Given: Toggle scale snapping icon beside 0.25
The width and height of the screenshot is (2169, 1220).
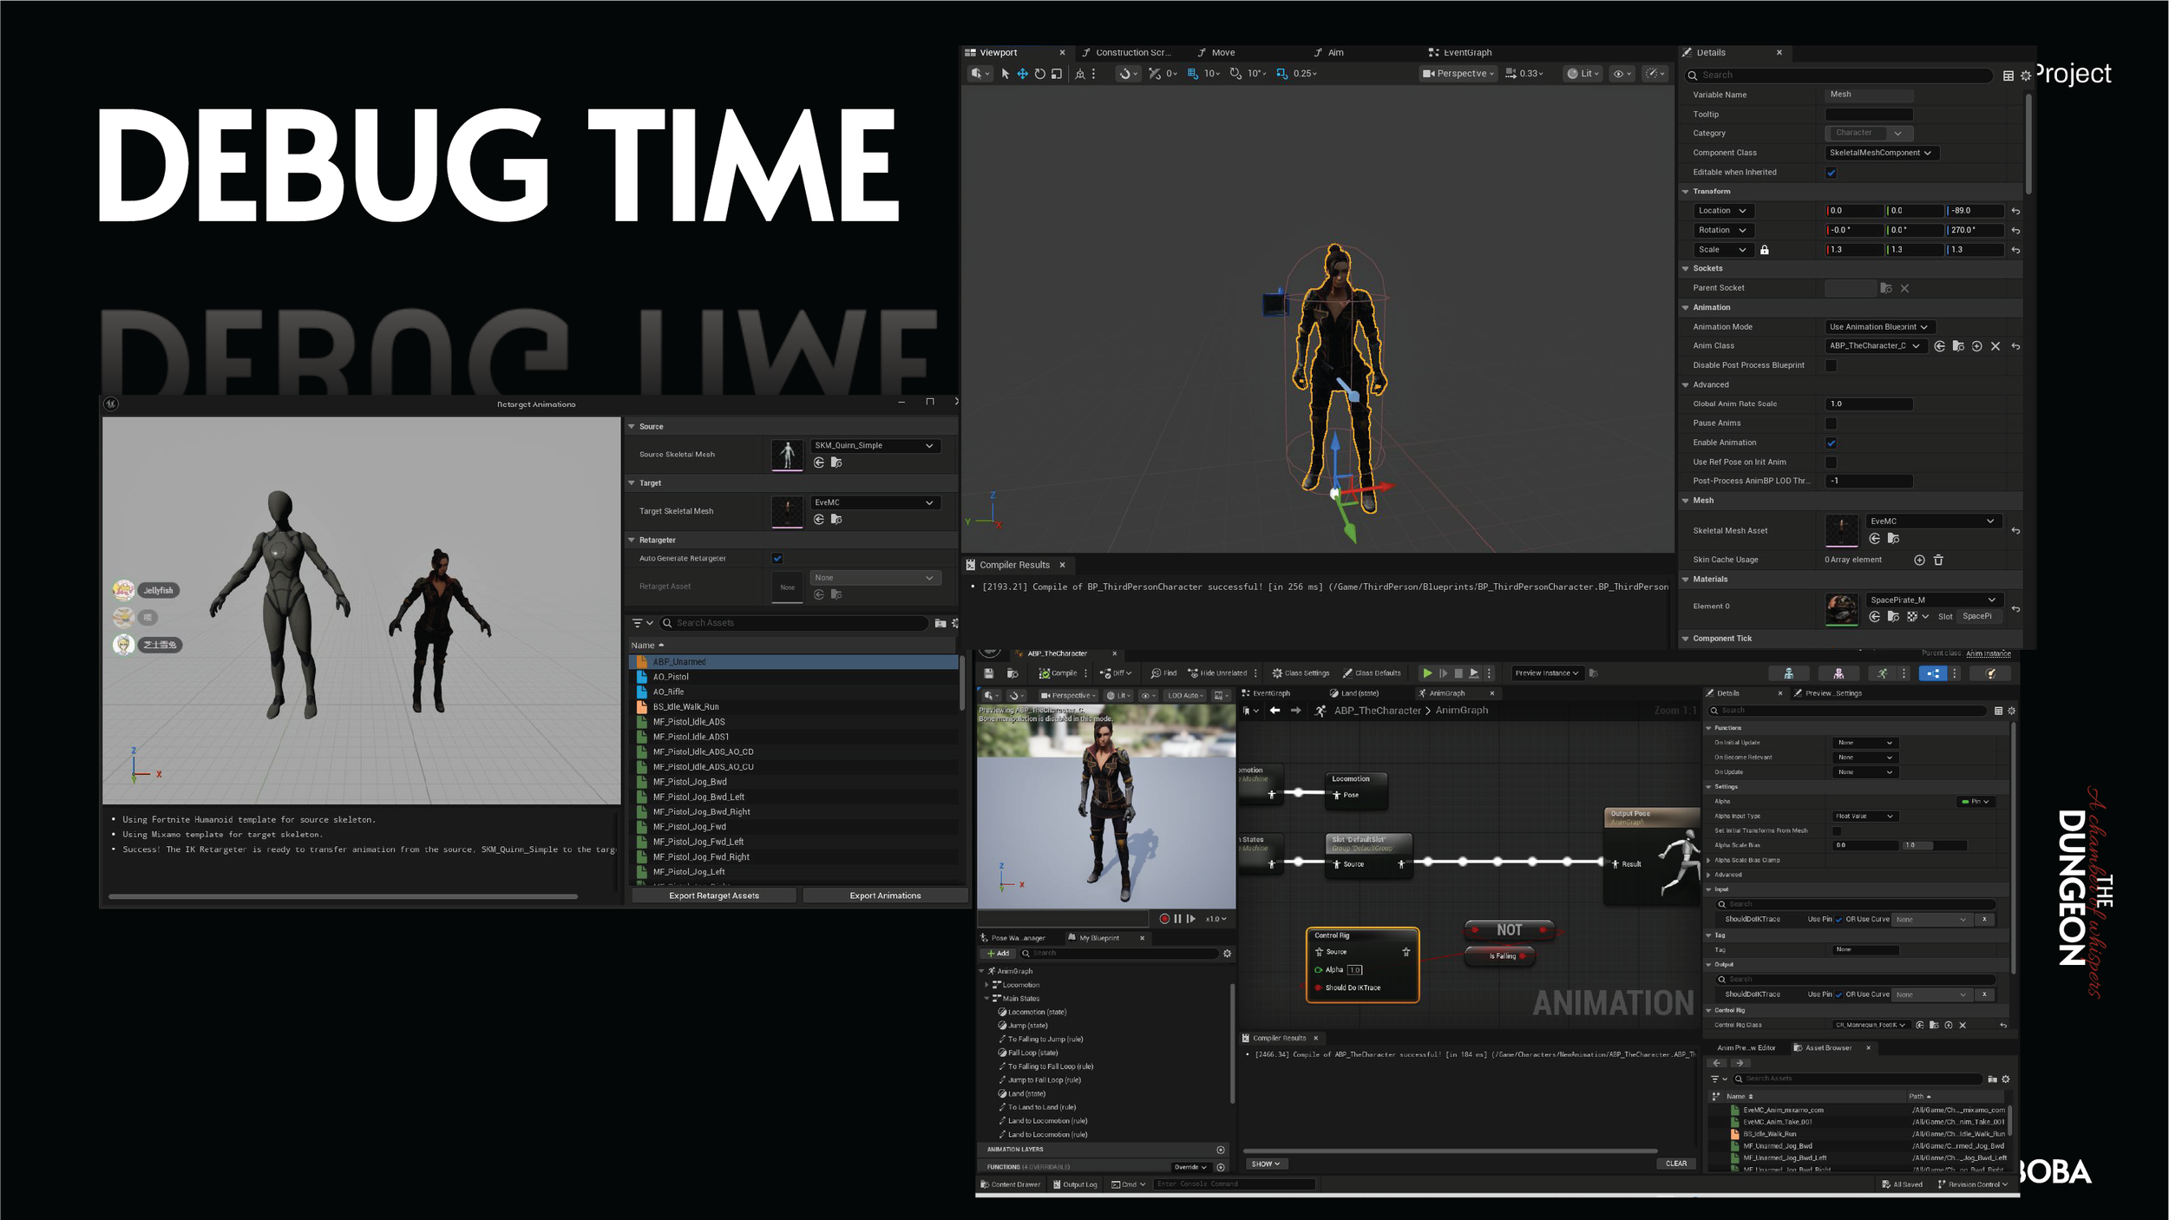Looking at the screenshot, I should [x=1281, y=74].
